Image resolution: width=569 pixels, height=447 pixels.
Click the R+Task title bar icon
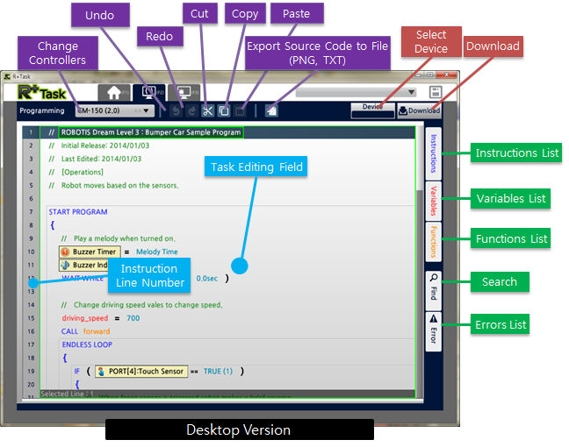pyautogui.click(x=7, y=76)
